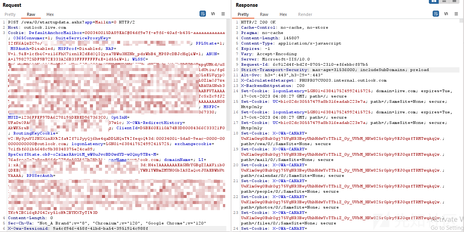464x232 pixels.
Task: Click 'PPLState=1;' in the request
Action: (x=210, y=43)
